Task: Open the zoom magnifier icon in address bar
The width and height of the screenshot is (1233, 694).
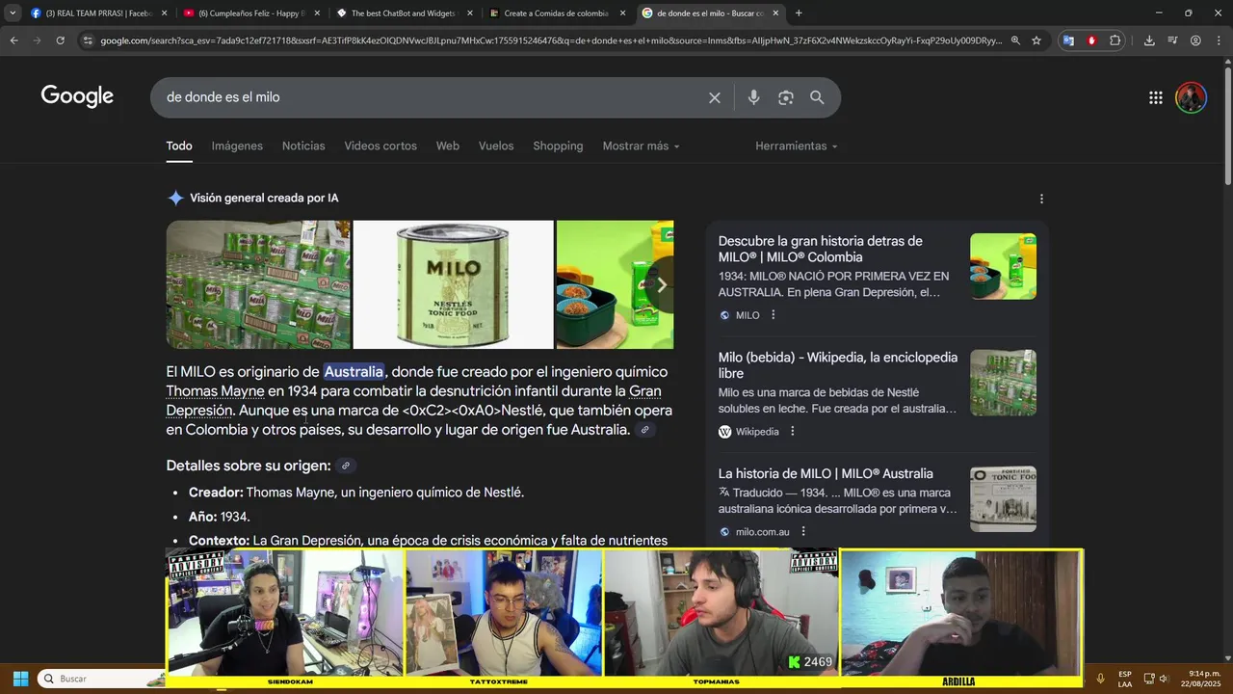Action: pyautogui.click(x=1015, y=40)
